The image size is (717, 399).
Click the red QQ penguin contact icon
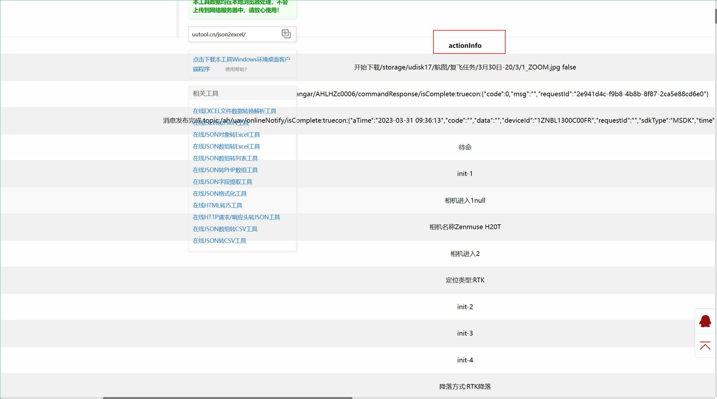coord(705,321)
